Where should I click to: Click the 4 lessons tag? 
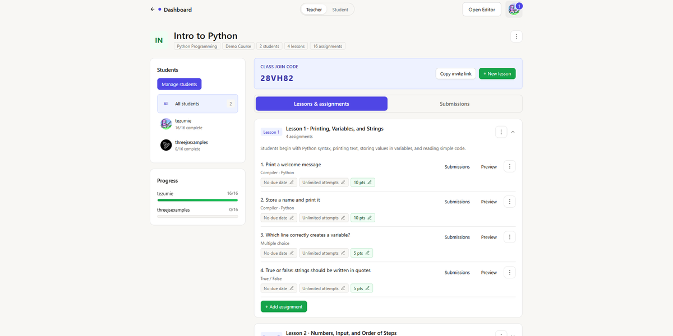pyautogui.click(x=296, y=46)
